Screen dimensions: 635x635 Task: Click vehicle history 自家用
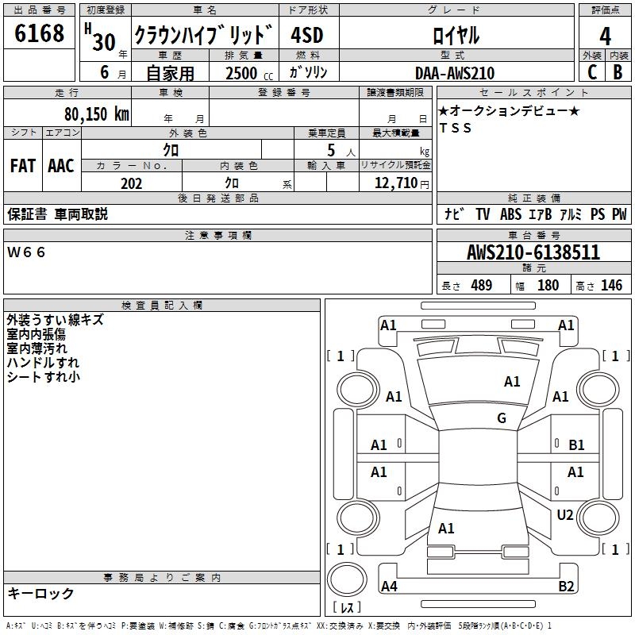tap(170, 73)
